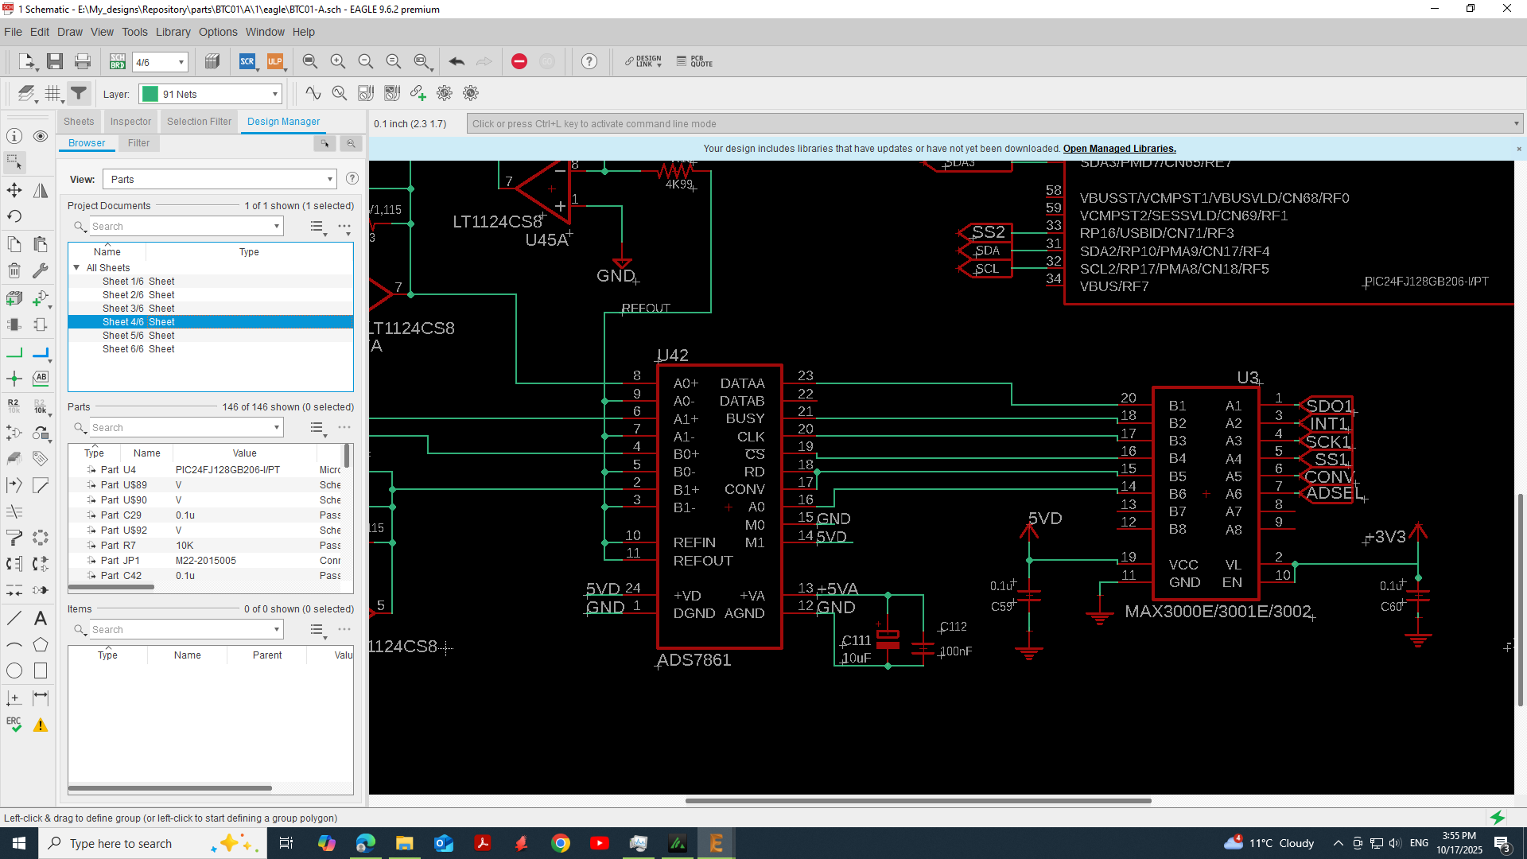Choose the Text tool (A icon)

coord(41,618)
